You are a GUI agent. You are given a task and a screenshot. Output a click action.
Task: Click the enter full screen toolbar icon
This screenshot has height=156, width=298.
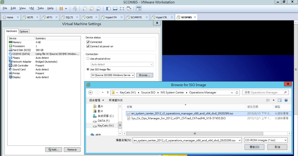[x=122, y=8]
